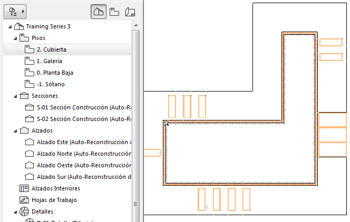Open story 2. Cubierta
350x222 pixels.
52,49
